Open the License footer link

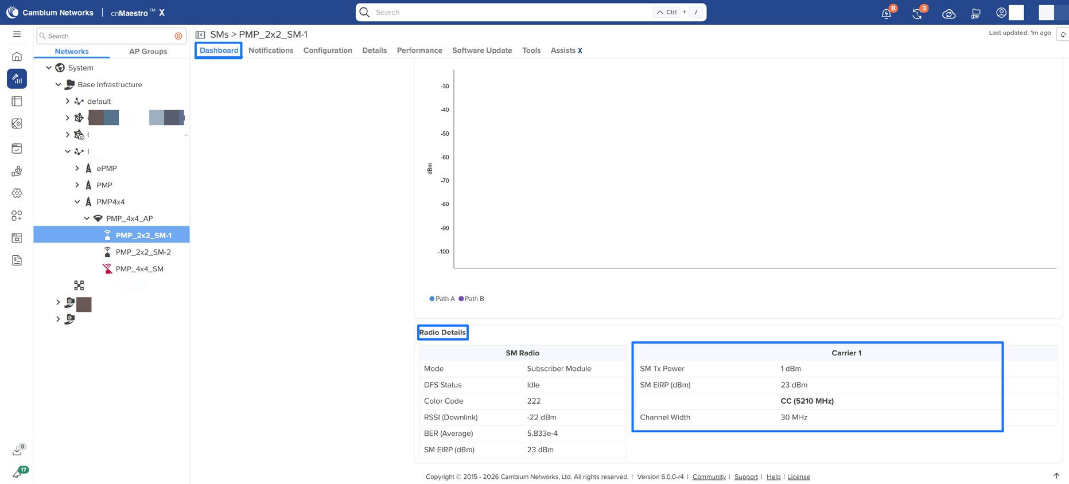click(x=799, y=477)
